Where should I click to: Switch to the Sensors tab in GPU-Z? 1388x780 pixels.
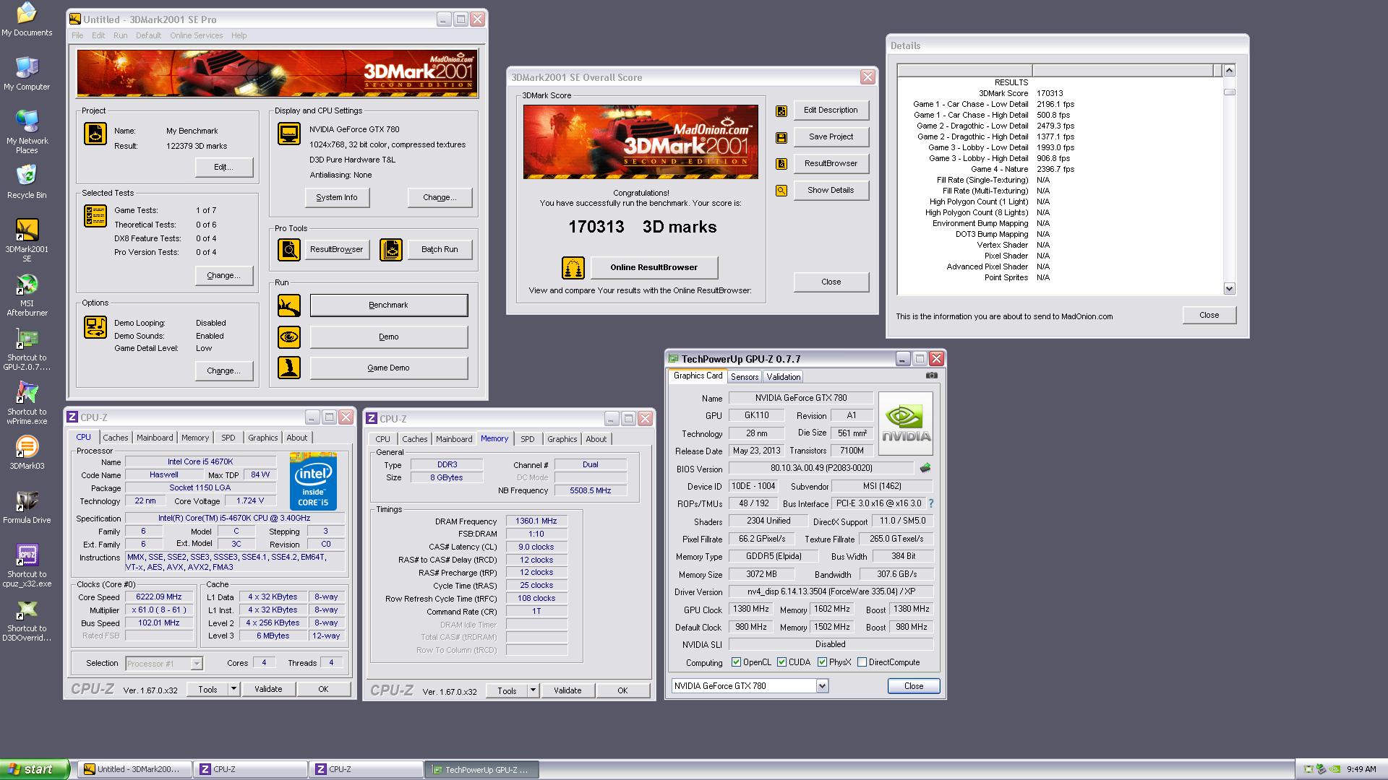pos(745,377)
